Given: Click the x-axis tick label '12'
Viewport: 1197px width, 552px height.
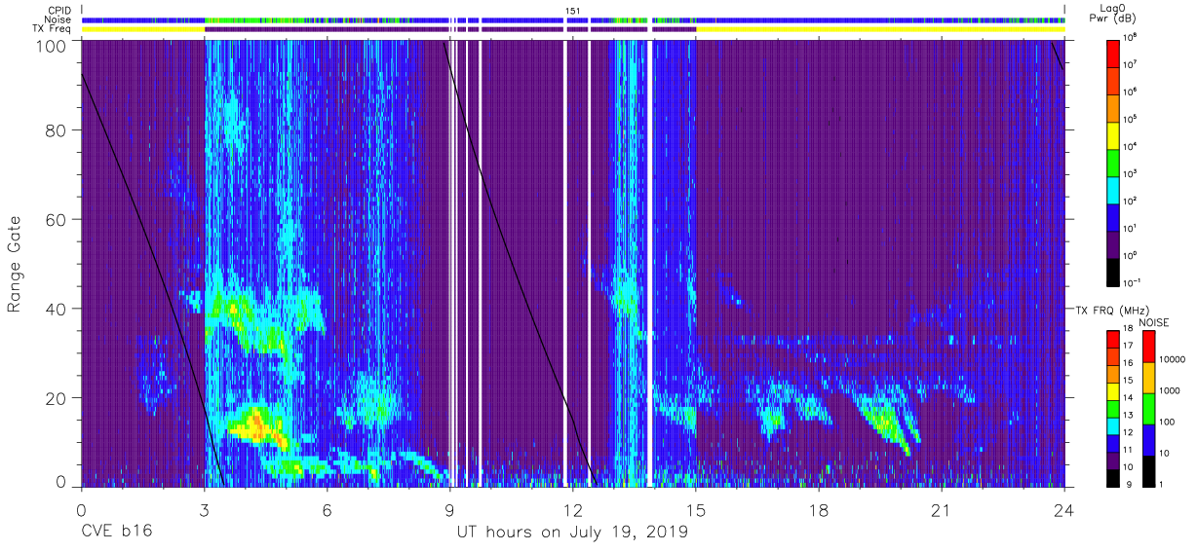Looking at the screenshot, I should pyautogui.click(x=573, y=510).
